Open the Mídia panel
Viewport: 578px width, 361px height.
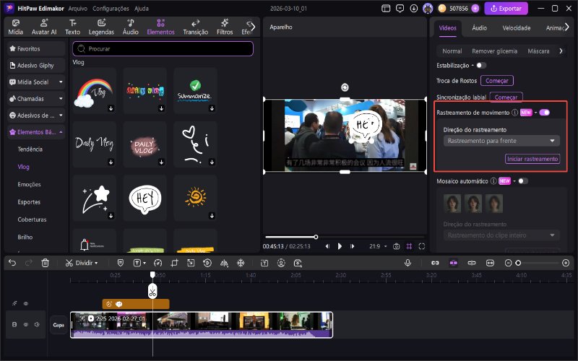click(15, 27)
